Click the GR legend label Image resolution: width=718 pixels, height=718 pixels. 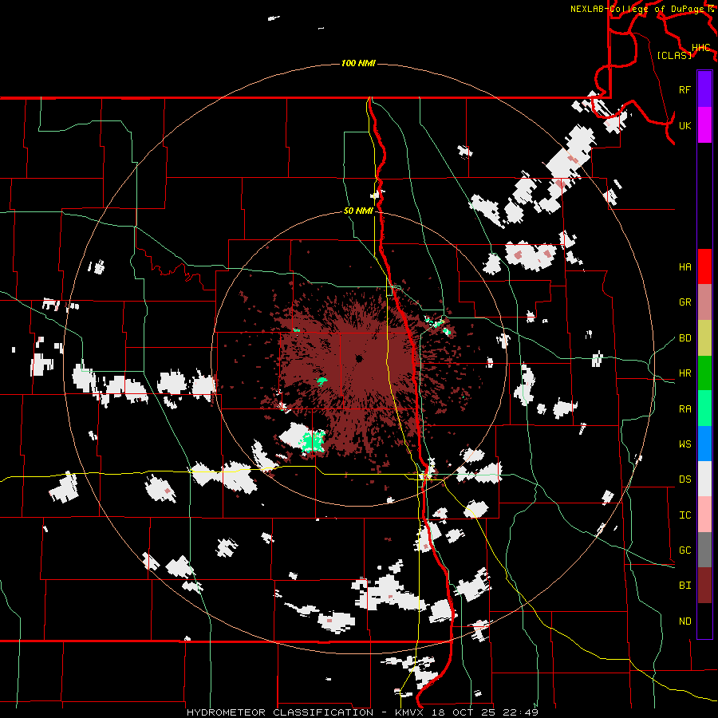[x=685, y=302]
